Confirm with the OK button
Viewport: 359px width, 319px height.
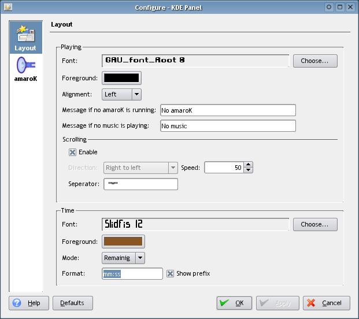(x=234, y=303)
